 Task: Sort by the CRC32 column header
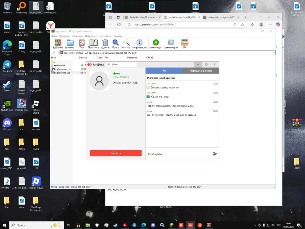click(152, 58)
